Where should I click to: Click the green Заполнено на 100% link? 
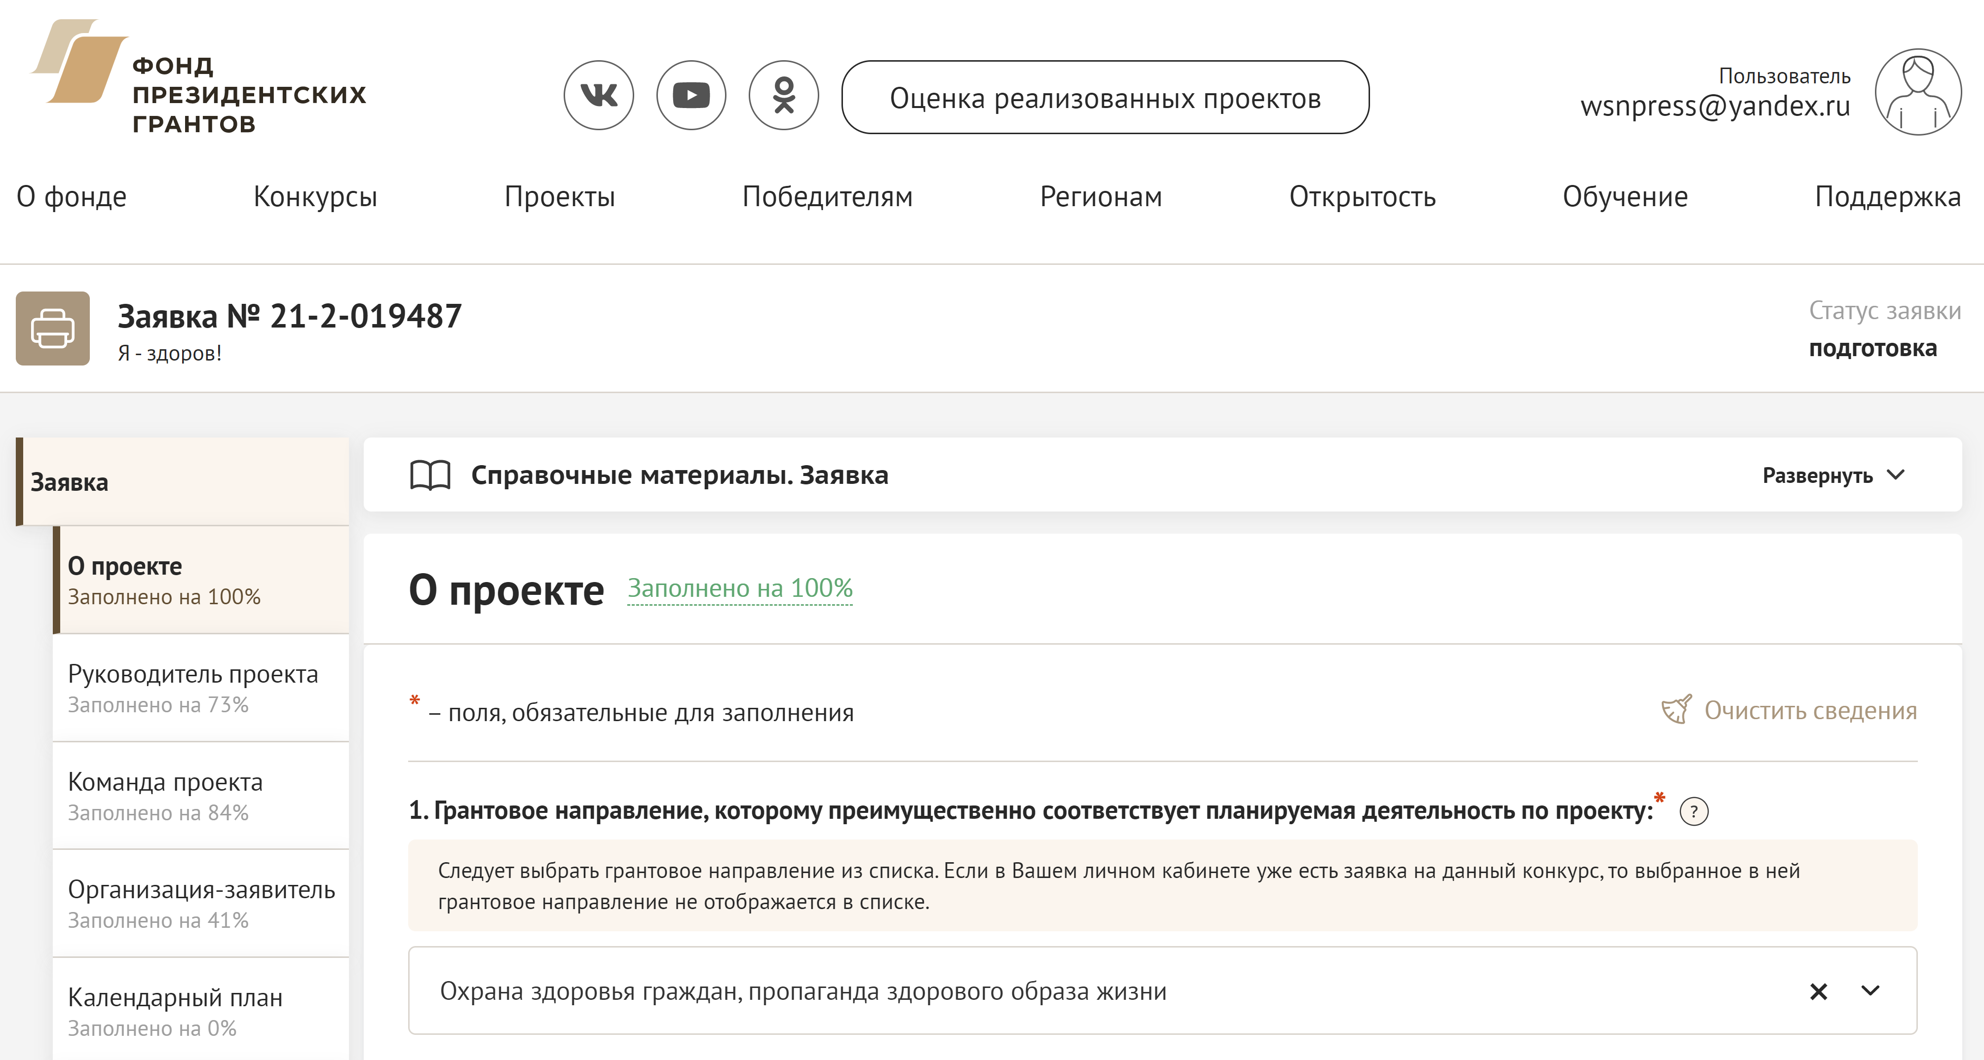click(739, 589)
